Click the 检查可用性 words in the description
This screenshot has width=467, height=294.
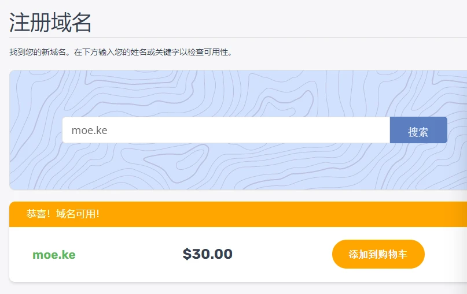coord(211,53)
